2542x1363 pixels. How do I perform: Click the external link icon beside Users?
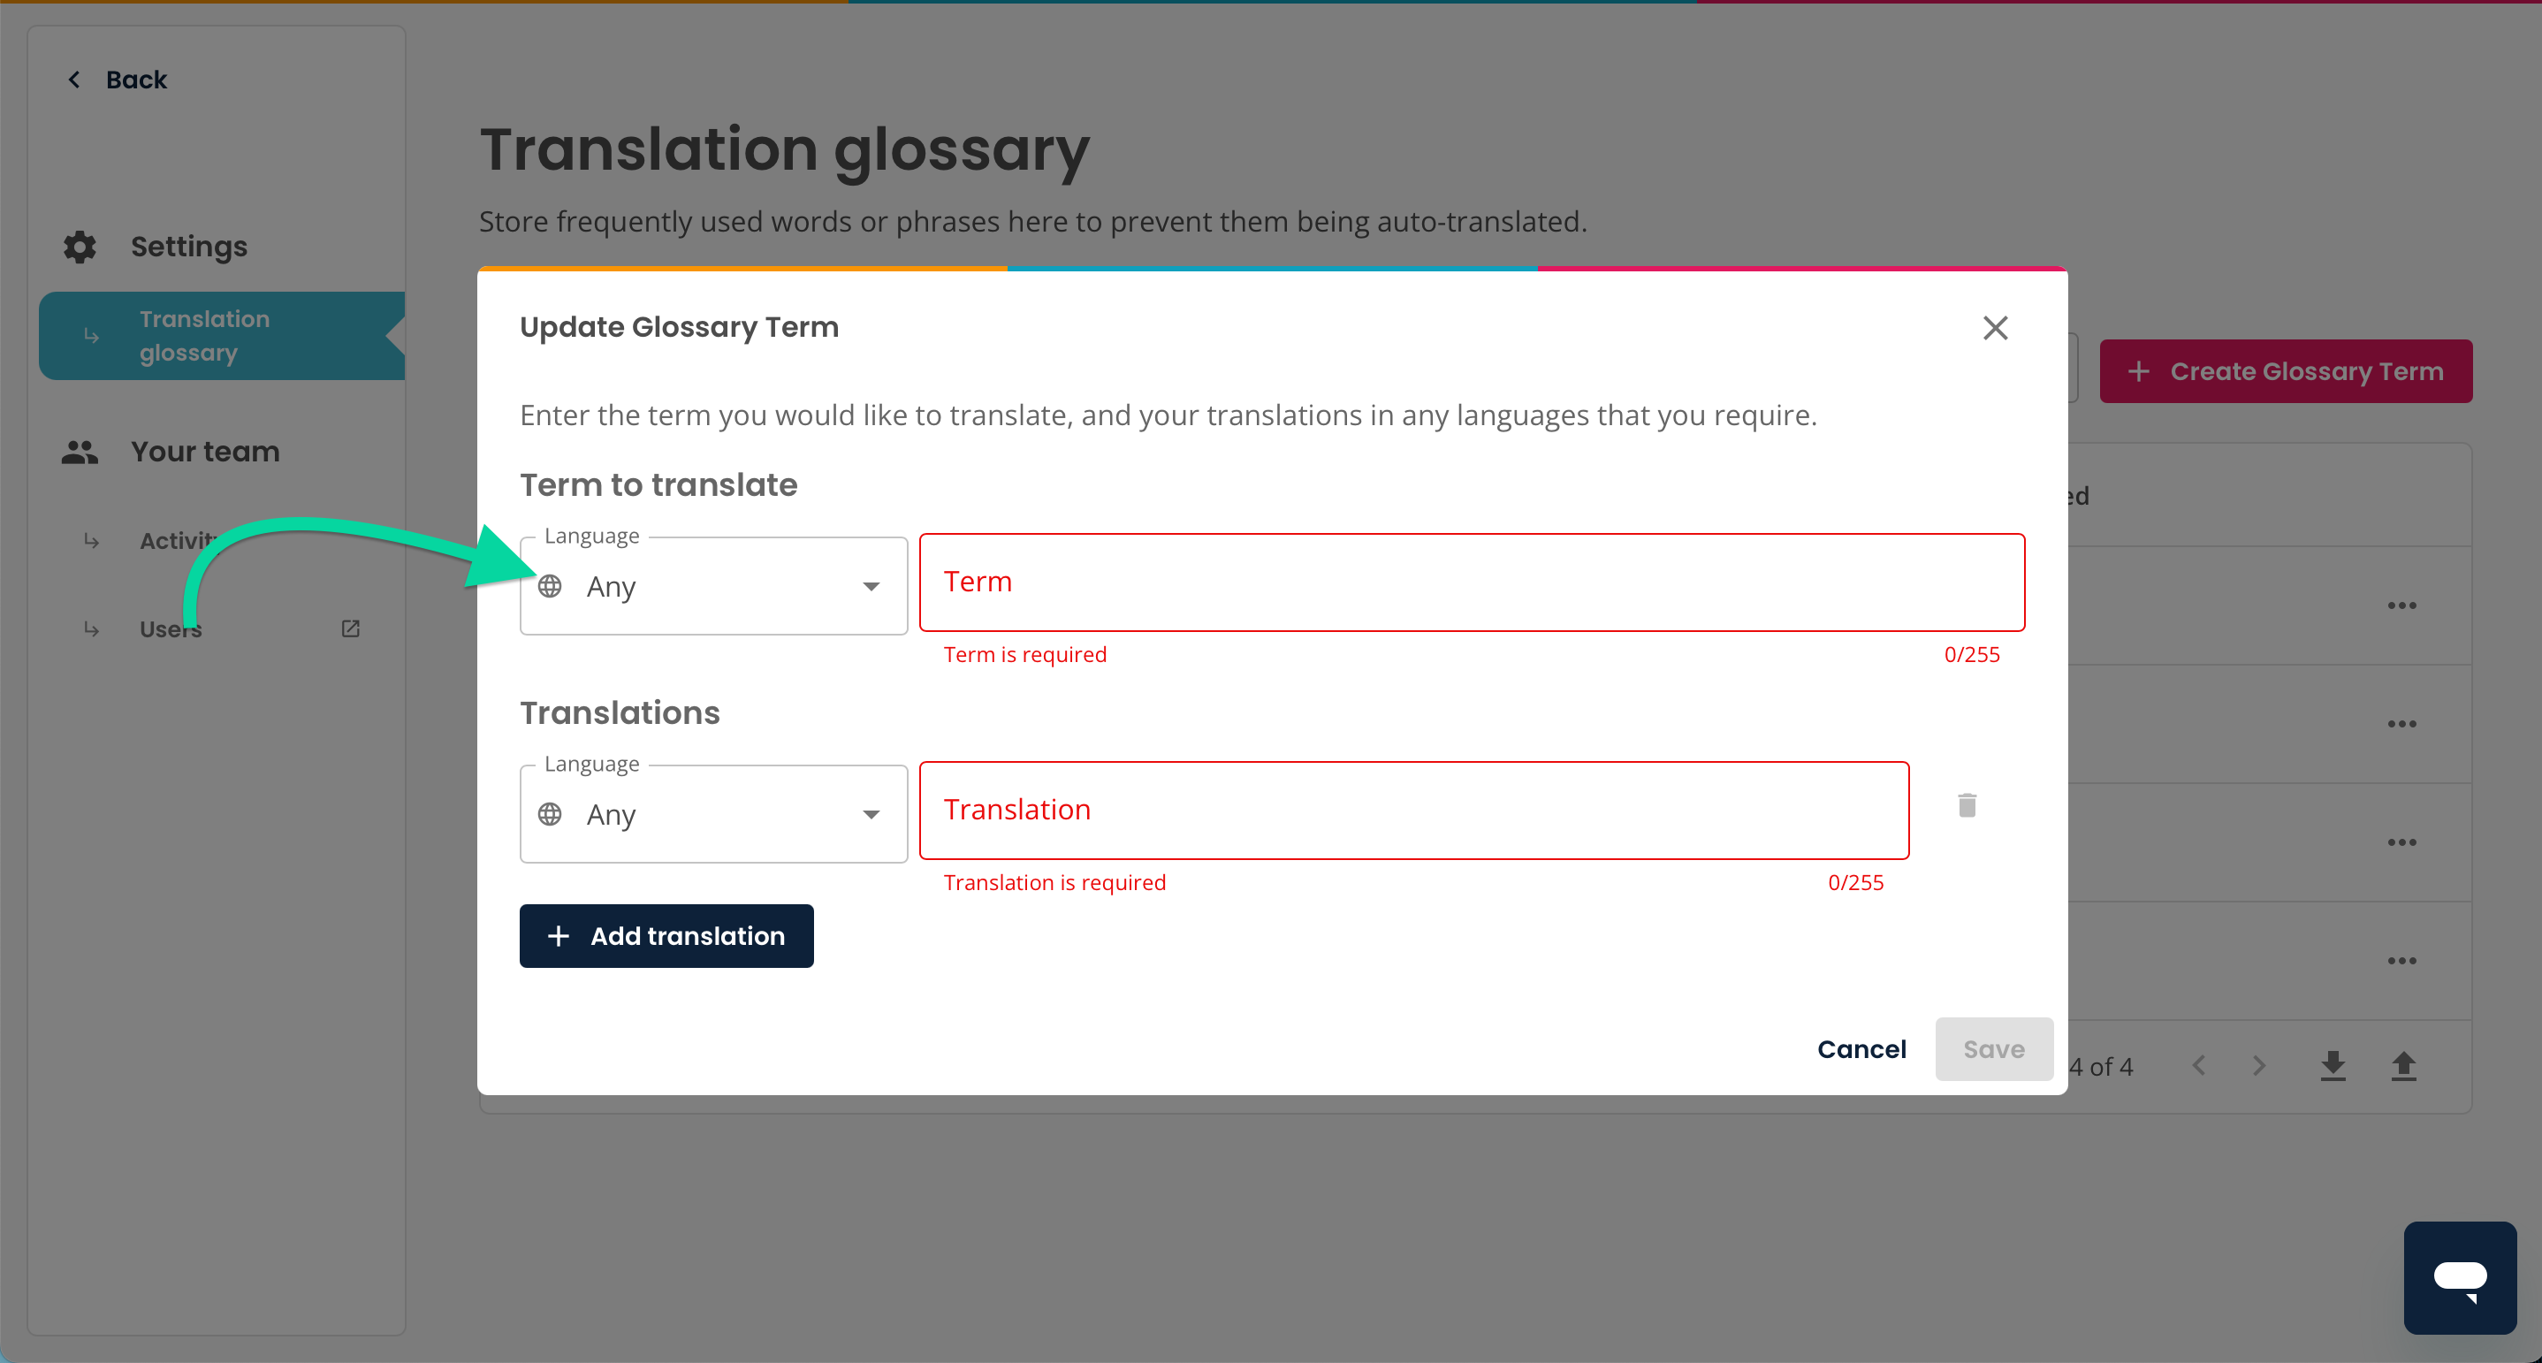tap(350, 628)
